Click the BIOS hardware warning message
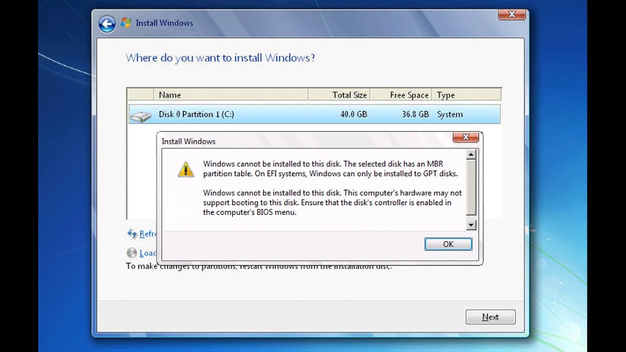The height and width of the screenshot is (352, 626). point(333,202)
